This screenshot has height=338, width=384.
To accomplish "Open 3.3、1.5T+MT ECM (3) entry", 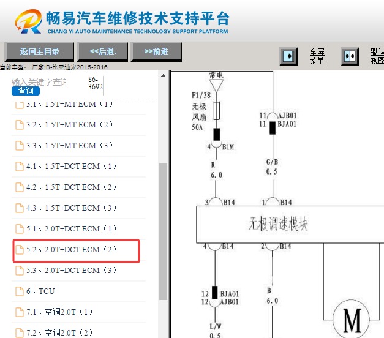I will click(x=79, y=146).
